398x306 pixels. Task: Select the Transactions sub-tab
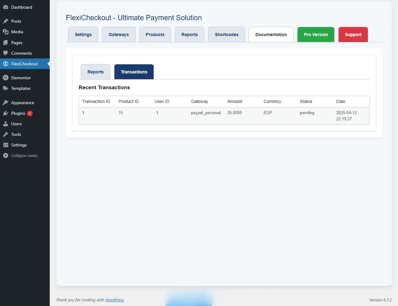coord(134,72)
